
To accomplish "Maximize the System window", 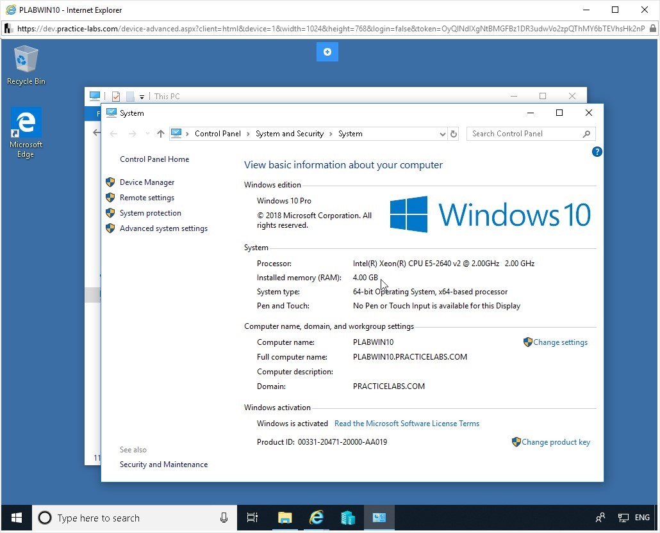I will pos(559,113).
